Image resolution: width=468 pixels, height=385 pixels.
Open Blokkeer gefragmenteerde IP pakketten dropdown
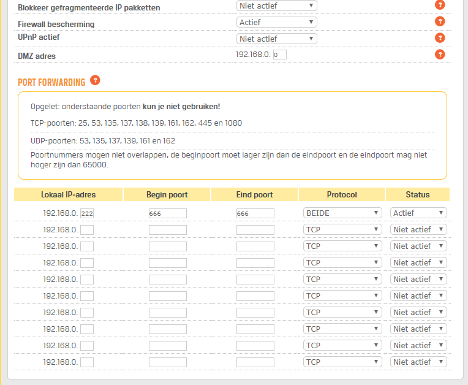click(276, 6)
